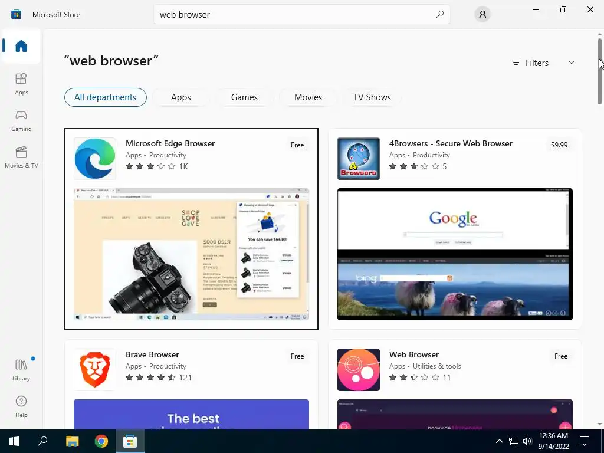The height and width of the screenshot is (453, 604).
Task: Open Microsoft Edge Browser title link
Action: point(170,143)
